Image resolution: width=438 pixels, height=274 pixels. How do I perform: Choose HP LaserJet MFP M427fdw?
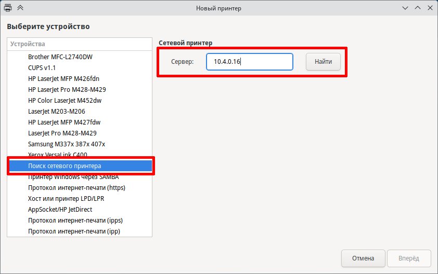pos(64,122)
